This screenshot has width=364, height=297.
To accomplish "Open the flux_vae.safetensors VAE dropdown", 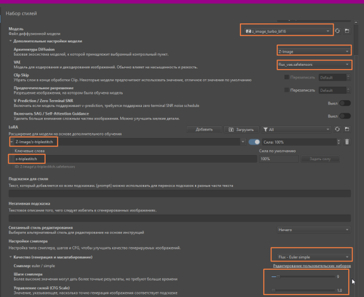I will [313, 65].
